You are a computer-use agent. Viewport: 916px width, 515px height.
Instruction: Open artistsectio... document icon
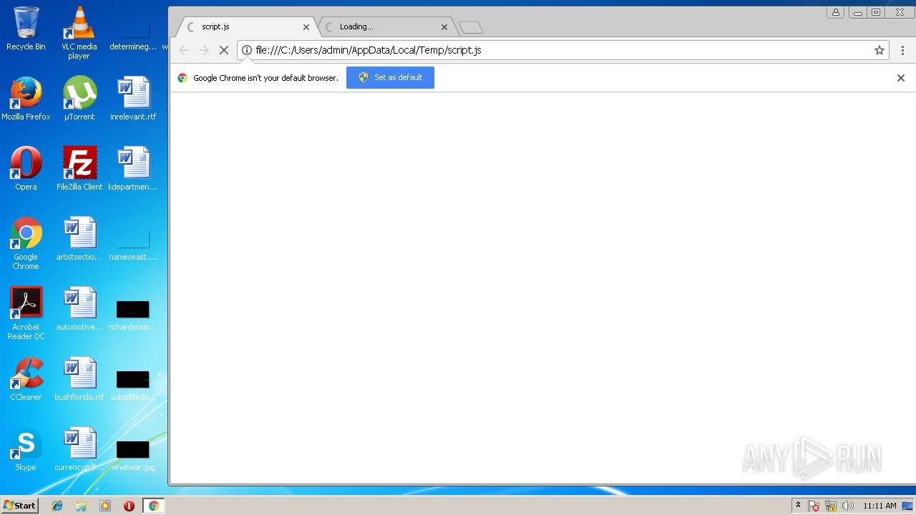click(79, 239)
